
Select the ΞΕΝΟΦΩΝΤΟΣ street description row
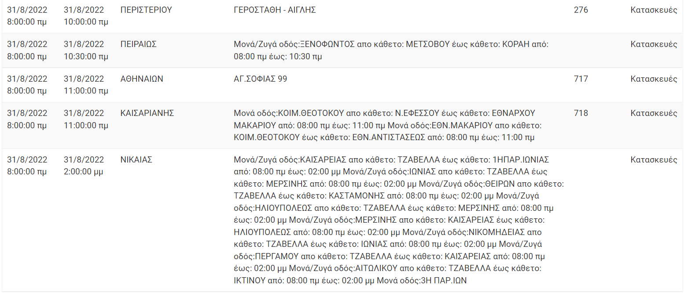click(391, 51)
